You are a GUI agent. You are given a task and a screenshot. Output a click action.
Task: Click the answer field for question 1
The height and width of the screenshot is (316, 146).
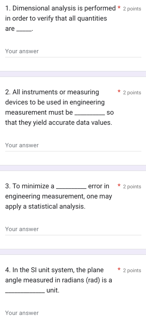click(73, 51)
